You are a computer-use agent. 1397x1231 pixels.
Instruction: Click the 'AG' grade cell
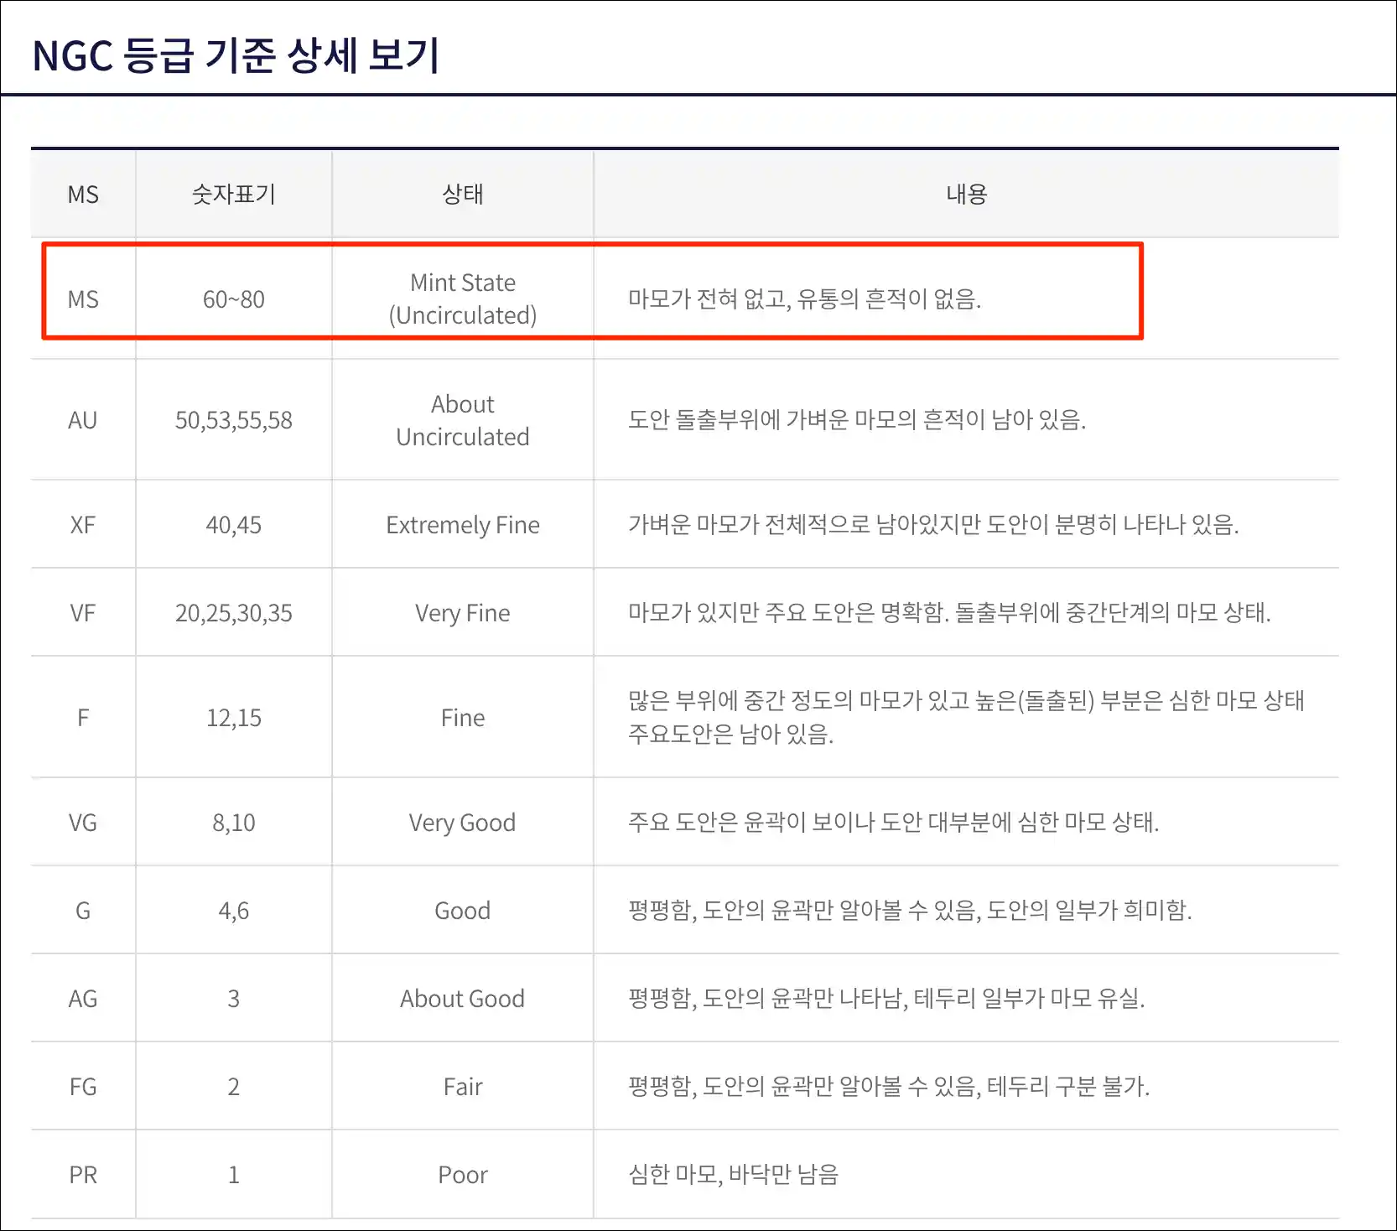(x=83, y=999)
